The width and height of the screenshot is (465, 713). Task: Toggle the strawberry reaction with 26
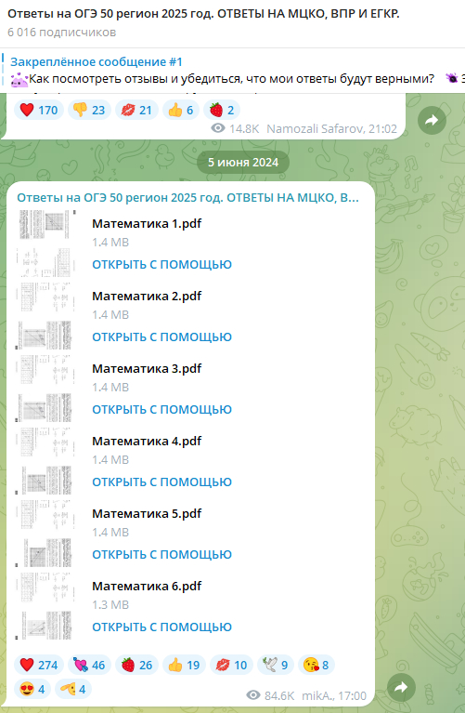(136, 665)
